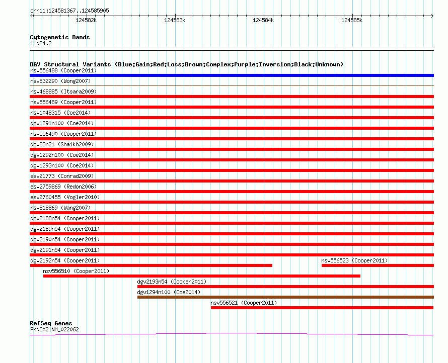Open variant dgv1292n100 (Coe2014) label
Screen dimensions: 448x363
point(62,155)
